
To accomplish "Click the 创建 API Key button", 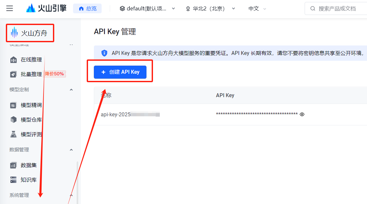I will tap(120, 72).
